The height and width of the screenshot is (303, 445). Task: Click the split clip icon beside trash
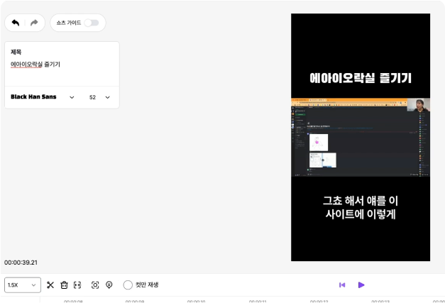click(77, 285)
